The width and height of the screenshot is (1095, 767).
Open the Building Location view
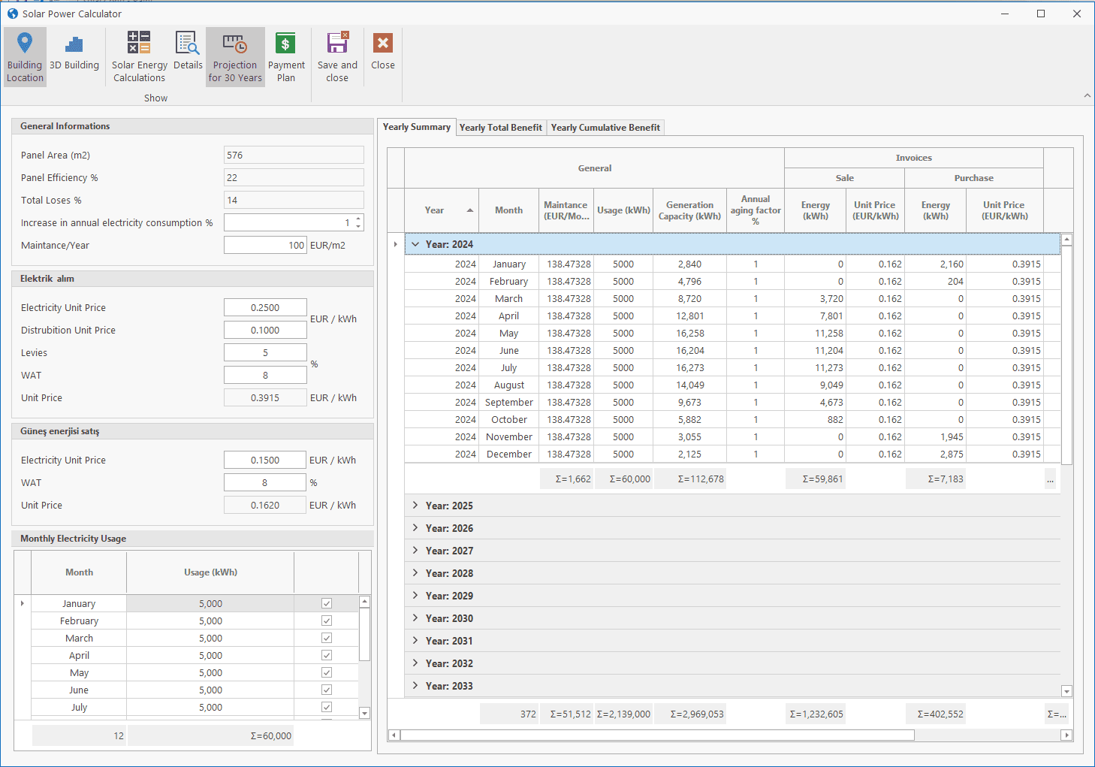[x=25, y=57]
